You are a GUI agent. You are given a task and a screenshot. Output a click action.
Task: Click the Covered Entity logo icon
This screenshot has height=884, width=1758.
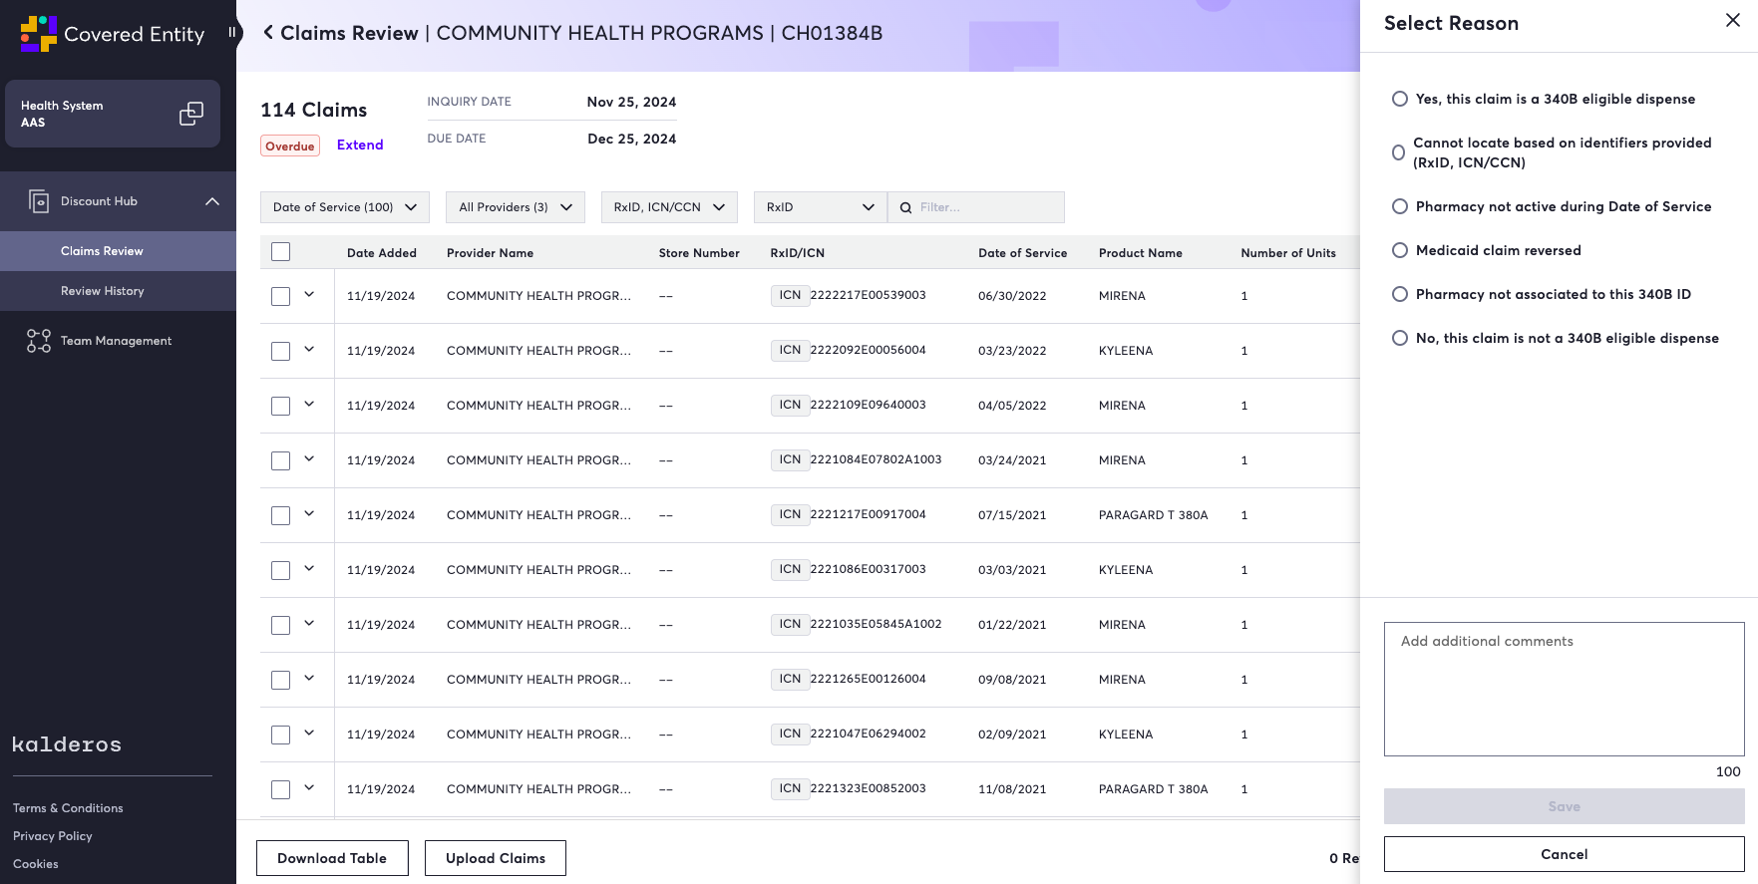pos(38,34)
